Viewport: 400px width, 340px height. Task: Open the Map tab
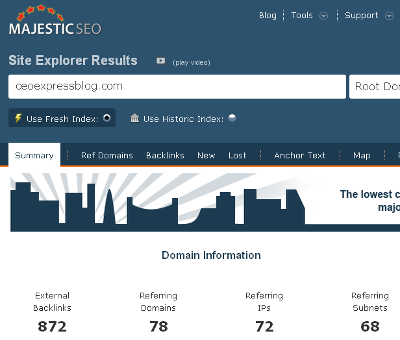click(x=362, y=156)
